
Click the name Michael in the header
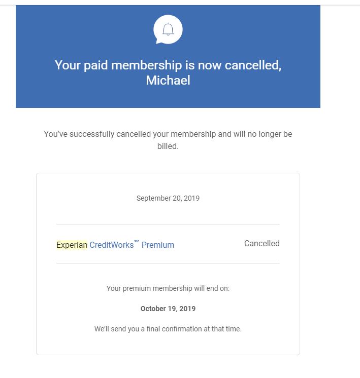(168, 80)
